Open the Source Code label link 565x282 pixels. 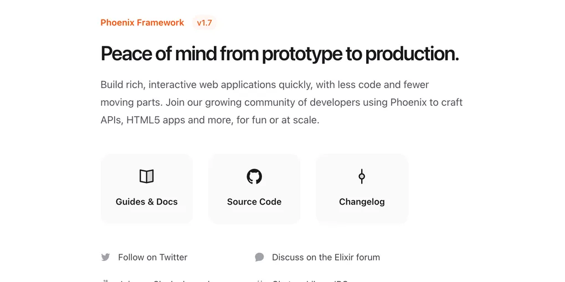tap(254, 202)
